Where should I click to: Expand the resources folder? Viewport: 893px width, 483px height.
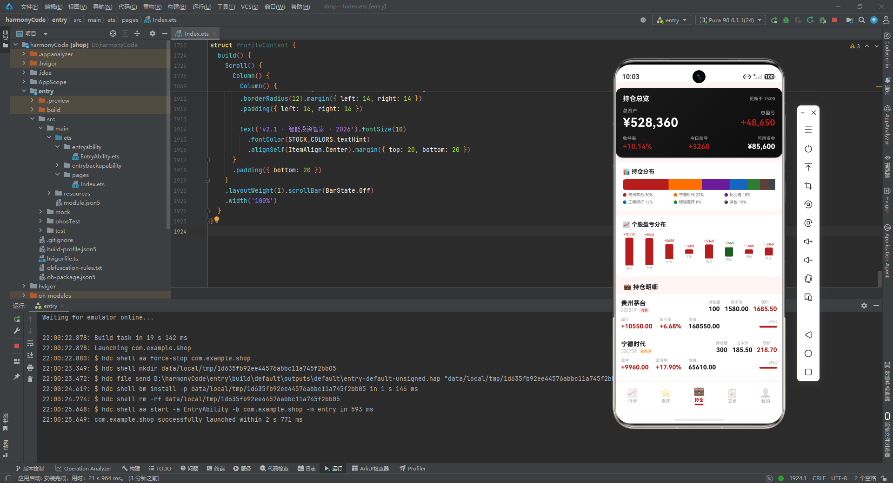[49, 193]
